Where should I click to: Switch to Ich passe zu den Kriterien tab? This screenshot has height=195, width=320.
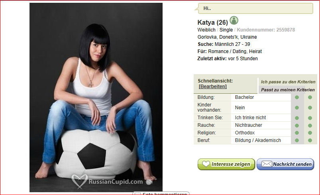pyautogui.click(x=288, y=82)
